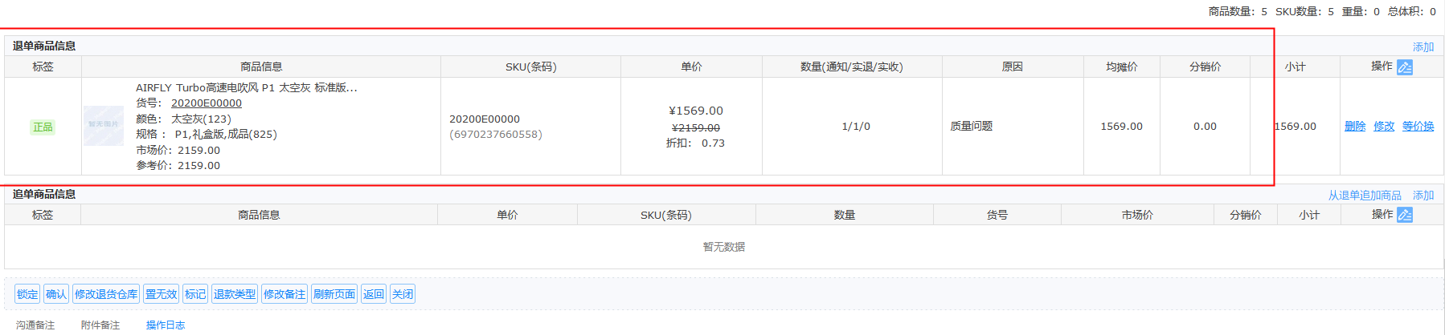Image resolution: width=1445 pixels, height=335 pixels.
Task: Click the 置无效 button
Action: [161, 294]
